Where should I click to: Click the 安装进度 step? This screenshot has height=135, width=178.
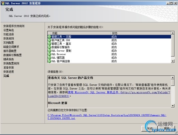(9, 72)
